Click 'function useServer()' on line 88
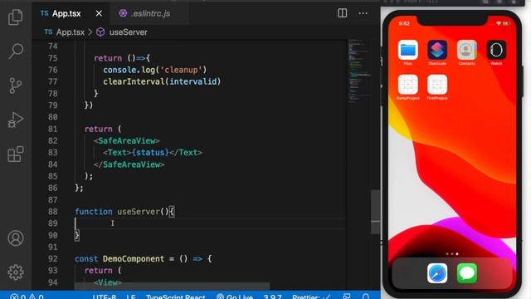The width and height of the screenshot is (531, 299). pos(121,212)
